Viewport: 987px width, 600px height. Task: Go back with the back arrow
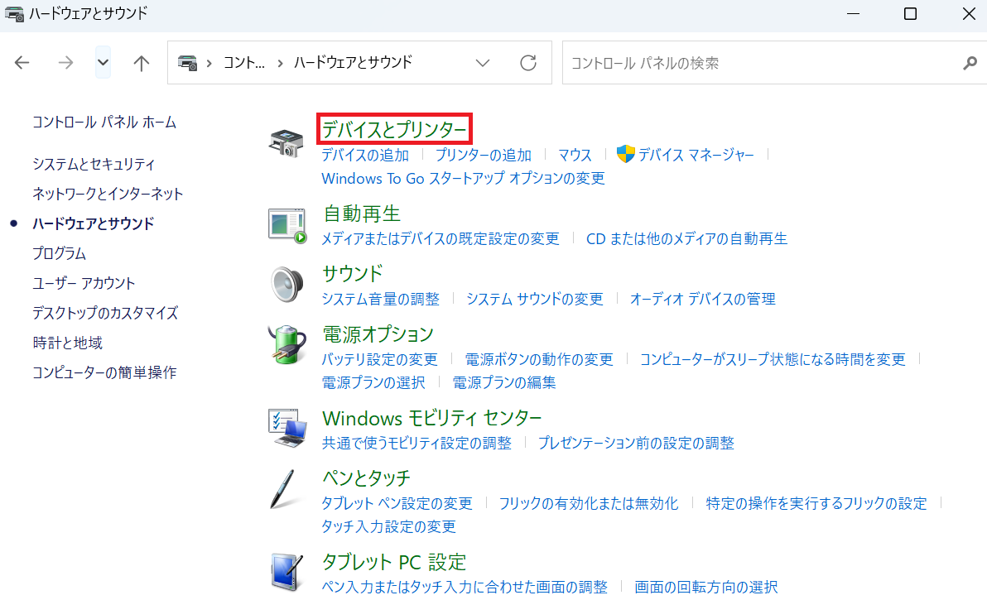(x=22, y=62)
